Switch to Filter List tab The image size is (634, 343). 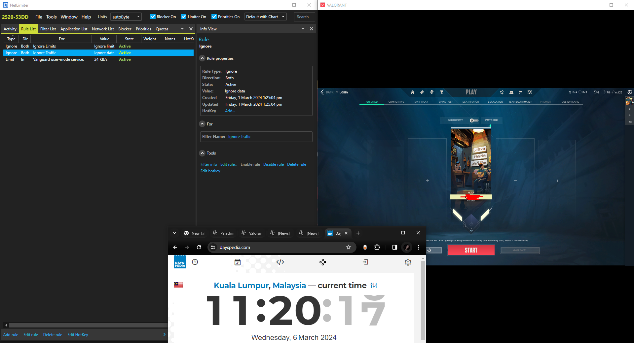(x=48, y=29)
